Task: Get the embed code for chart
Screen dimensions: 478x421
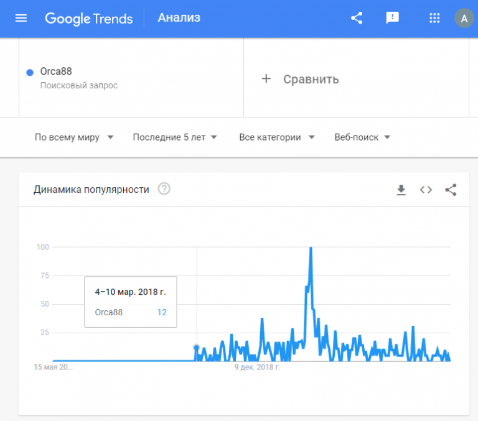Action: [426, 190]
